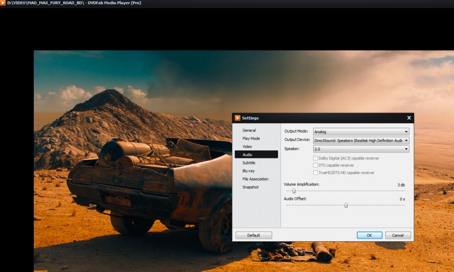This screenshot has height=272, width=454.
Task: Enable Dolby Digital (AC3) capable receiver
Action: [x=315, y=158]
